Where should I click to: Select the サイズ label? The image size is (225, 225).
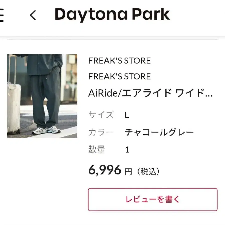pos(101,115)
